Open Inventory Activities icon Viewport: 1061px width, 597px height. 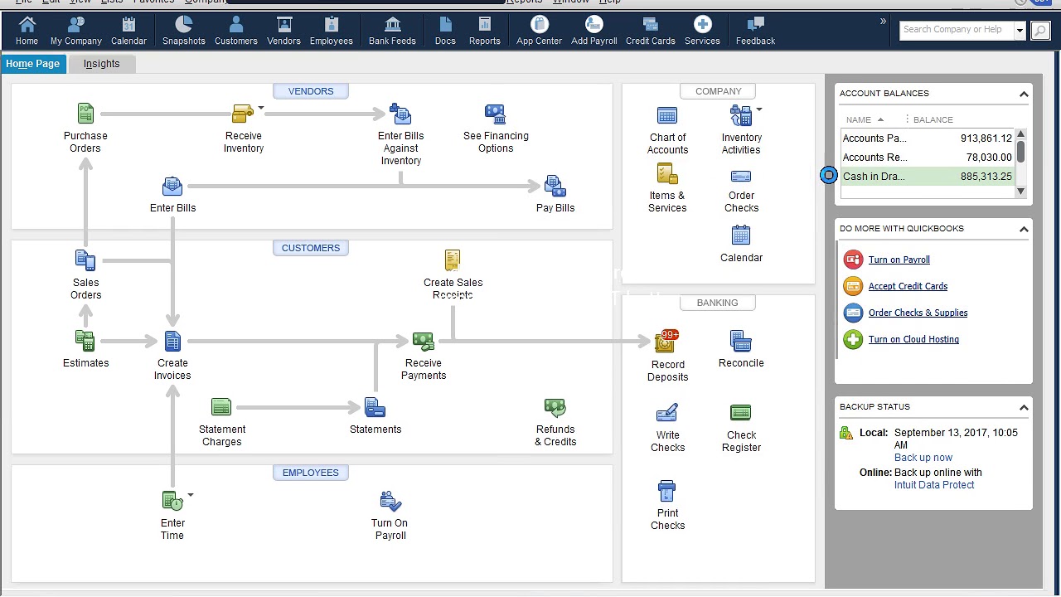click(740, 115)
